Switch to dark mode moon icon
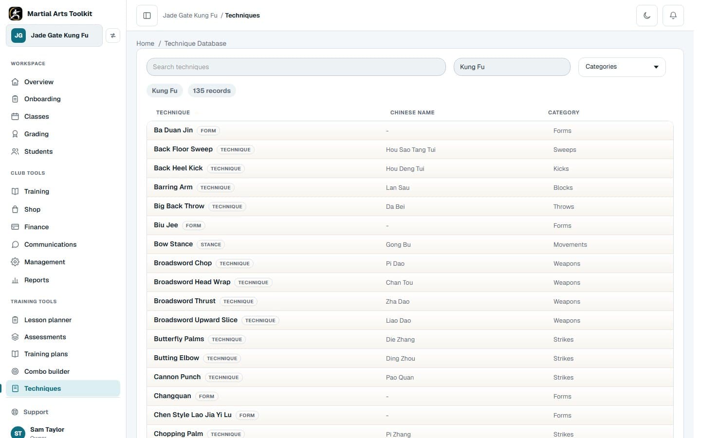The width and height of the screenshot is (701, 438). (x=647, y=16)
